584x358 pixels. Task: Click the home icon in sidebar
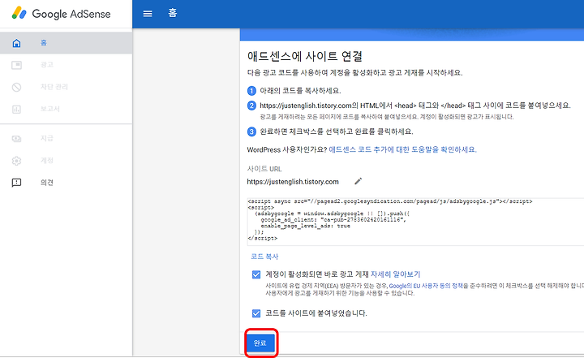(x=16, y=43)
